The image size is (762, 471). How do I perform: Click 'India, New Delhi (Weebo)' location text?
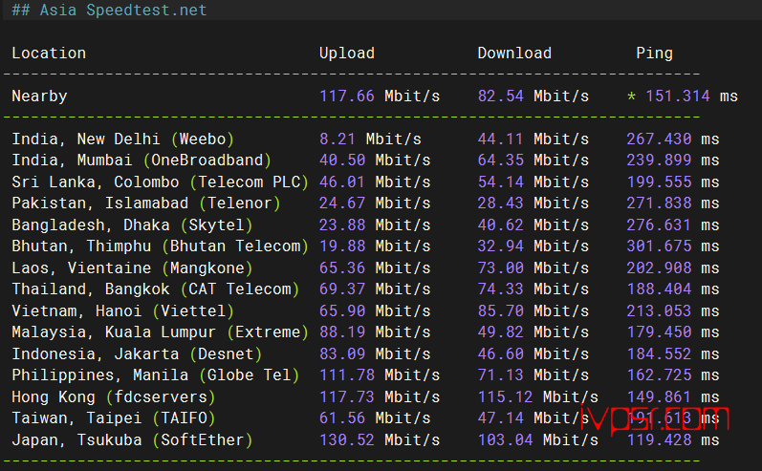123,139
